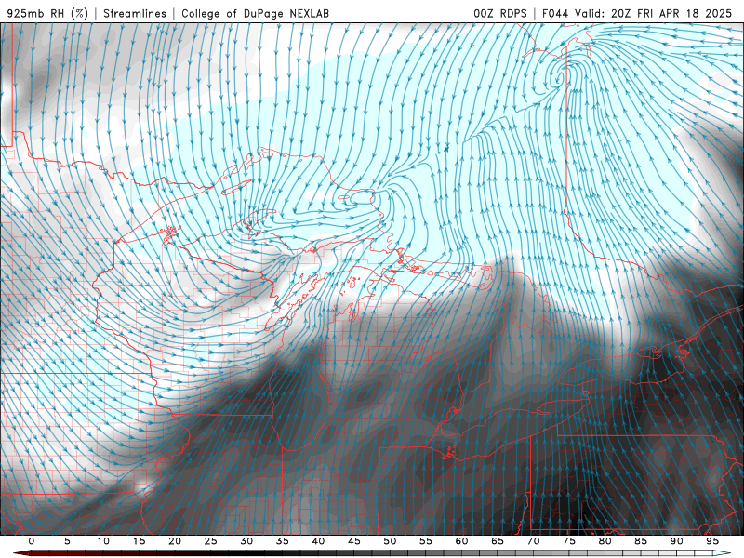
Task: Click the '925mb RH (%)' title text
Action: tap(48, 13)
